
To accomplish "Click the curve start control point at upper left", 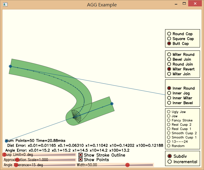I will pos(10,66).
